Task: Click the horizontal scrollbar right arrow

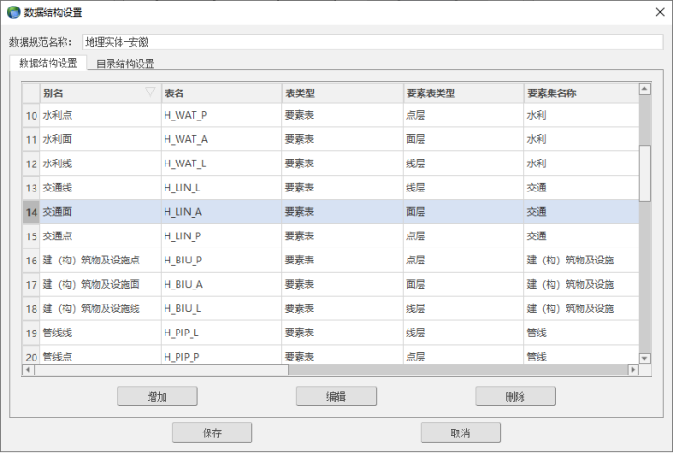Action: pyautogui.click(x=633, y=370)
